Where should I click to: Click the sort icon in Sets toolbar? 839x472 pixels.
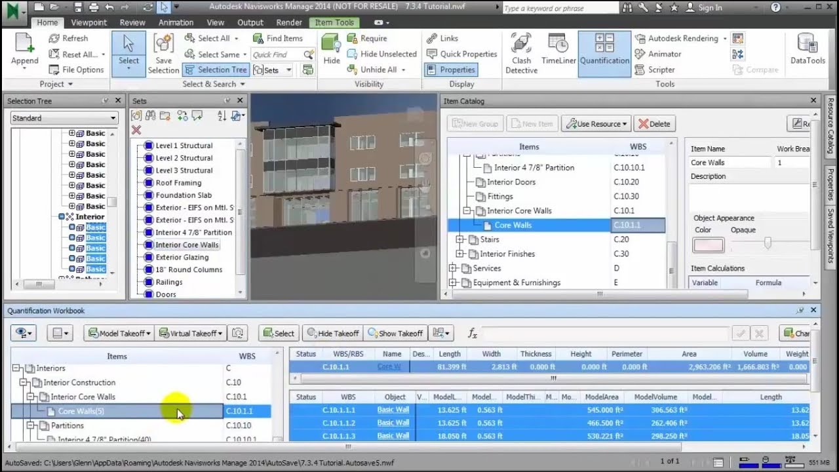(x=222, y=115)
